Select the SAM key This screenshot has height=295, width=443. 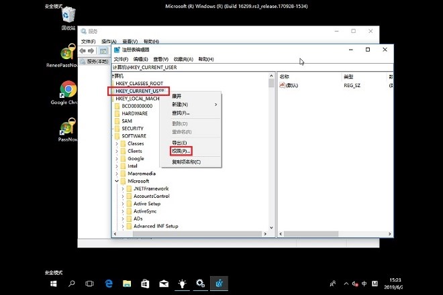[127, 121]
